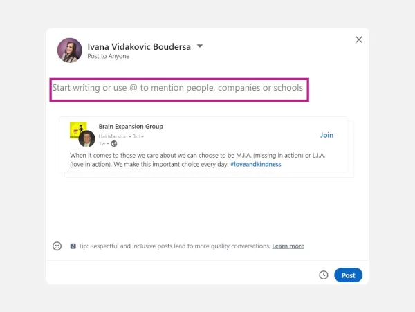Click the clock icon to schedule post
The height and width of the screenshot is (312, 415).
(323, 275)
